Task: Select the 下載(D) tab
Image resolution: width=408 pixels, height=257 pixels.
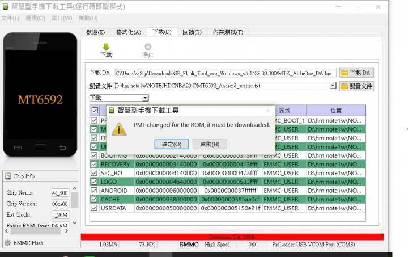Action: pyautogui.click(x=162, y=32)
